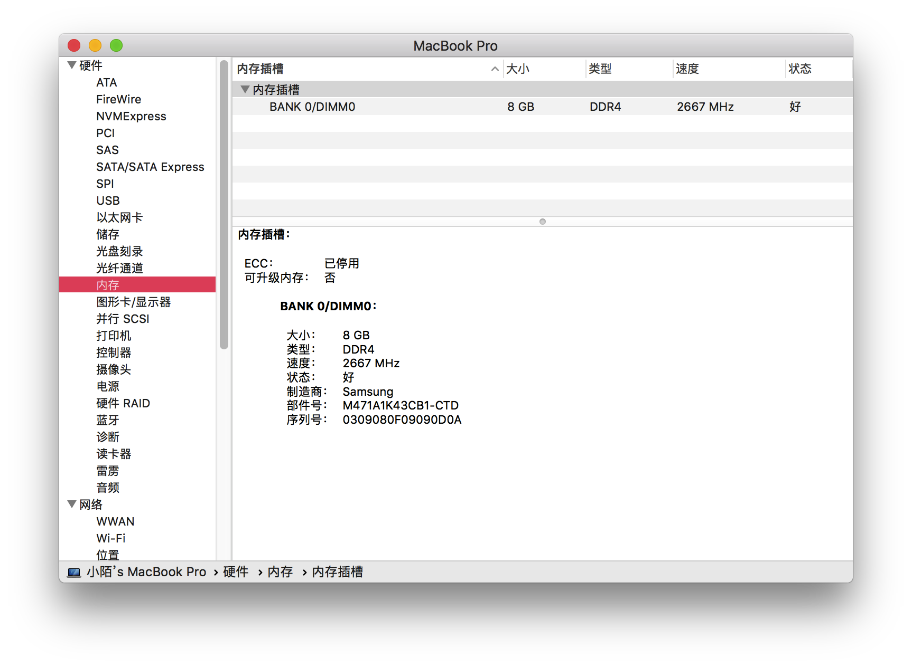Select 蓝牙 in the sidebar
The width and height of the screenshot is (912, 667).
coord(108,420)
